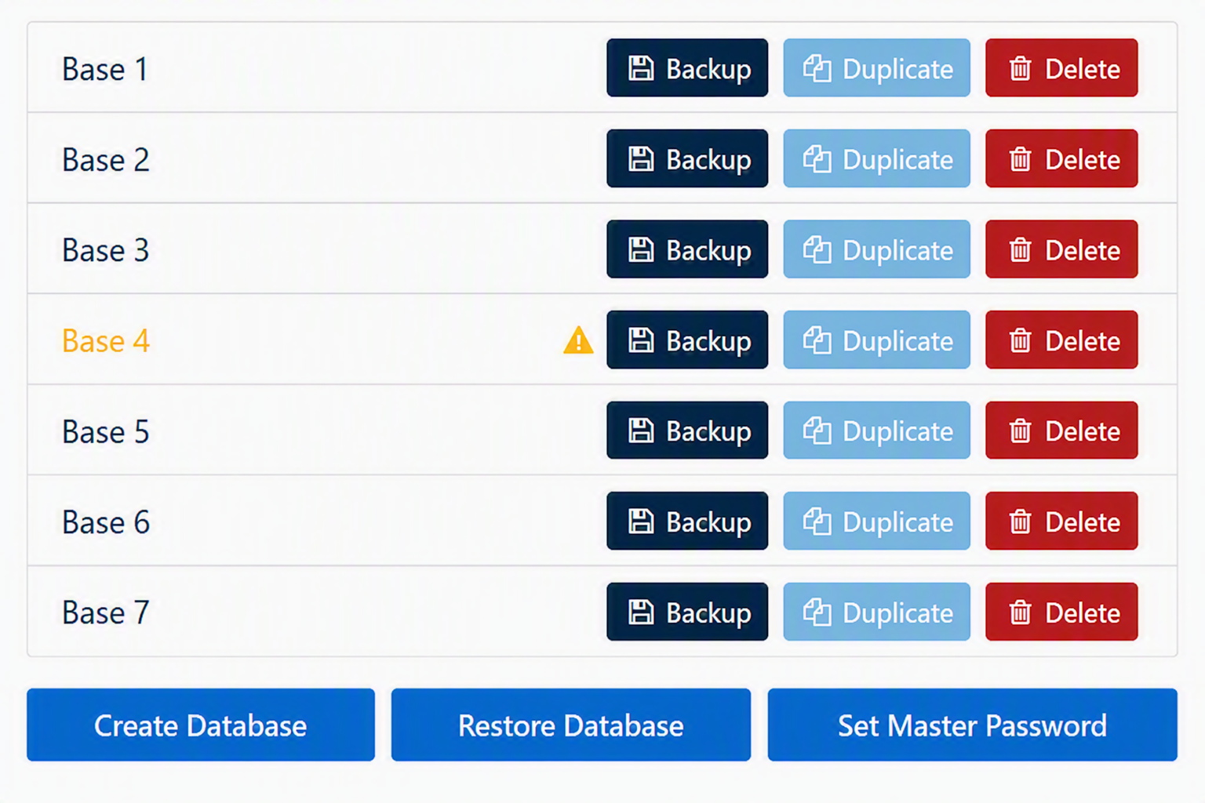The width and height of the screenshot is (1205, 803).
Task: Select Backup on the Base 6 row
Action: [x=687, y=521]
